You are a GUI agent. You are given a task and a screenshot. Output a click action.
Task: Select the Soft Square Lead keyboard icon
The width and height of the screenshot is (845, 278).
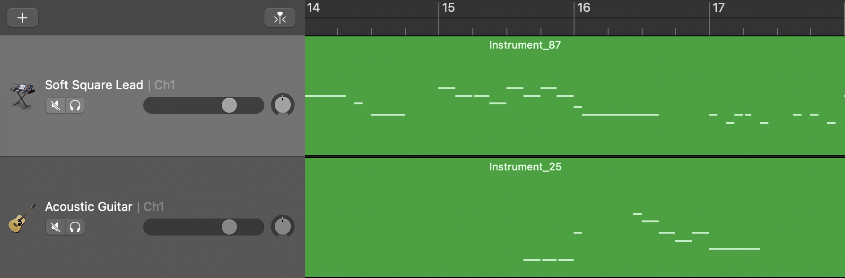pos(22,95)
